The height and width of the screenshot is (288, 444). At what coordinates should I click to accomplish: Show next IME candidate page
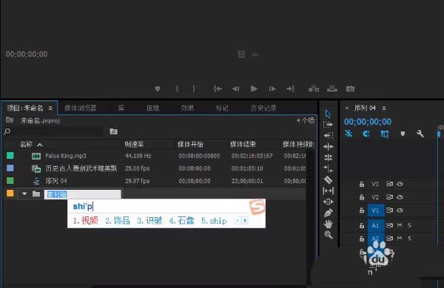pos(245,221)
